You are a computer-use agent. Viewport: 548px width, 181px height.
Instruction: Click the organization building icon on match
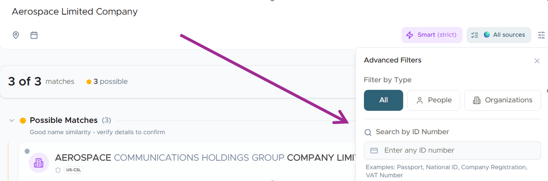pos(38,163)
